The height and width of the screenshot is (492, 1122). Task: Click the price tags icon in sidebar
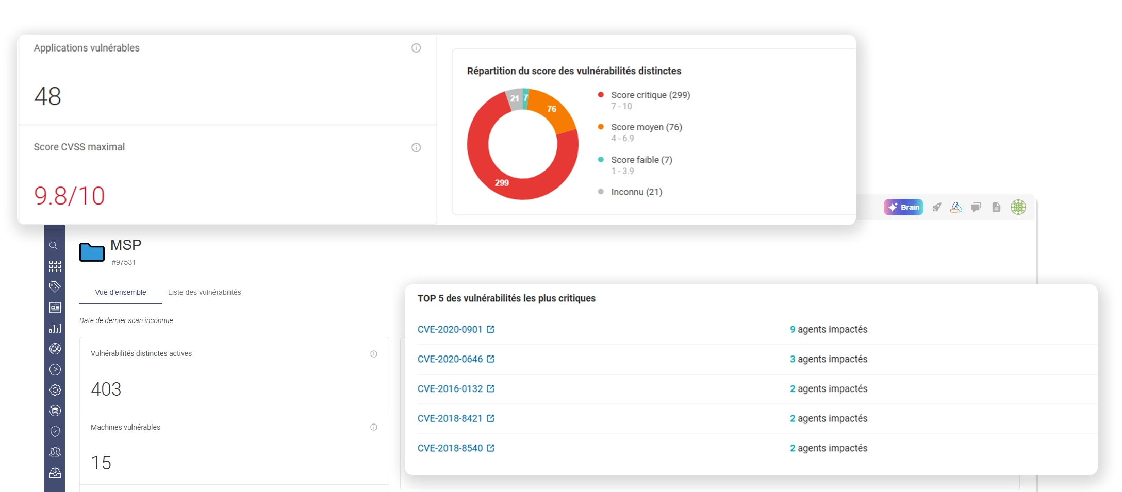[55, 287]
